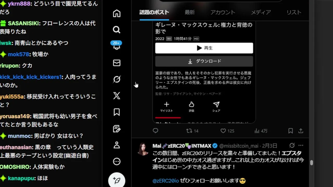Screen dimensions: 333x187
Task: Switch to メディア tab
Action: [261, 12]
